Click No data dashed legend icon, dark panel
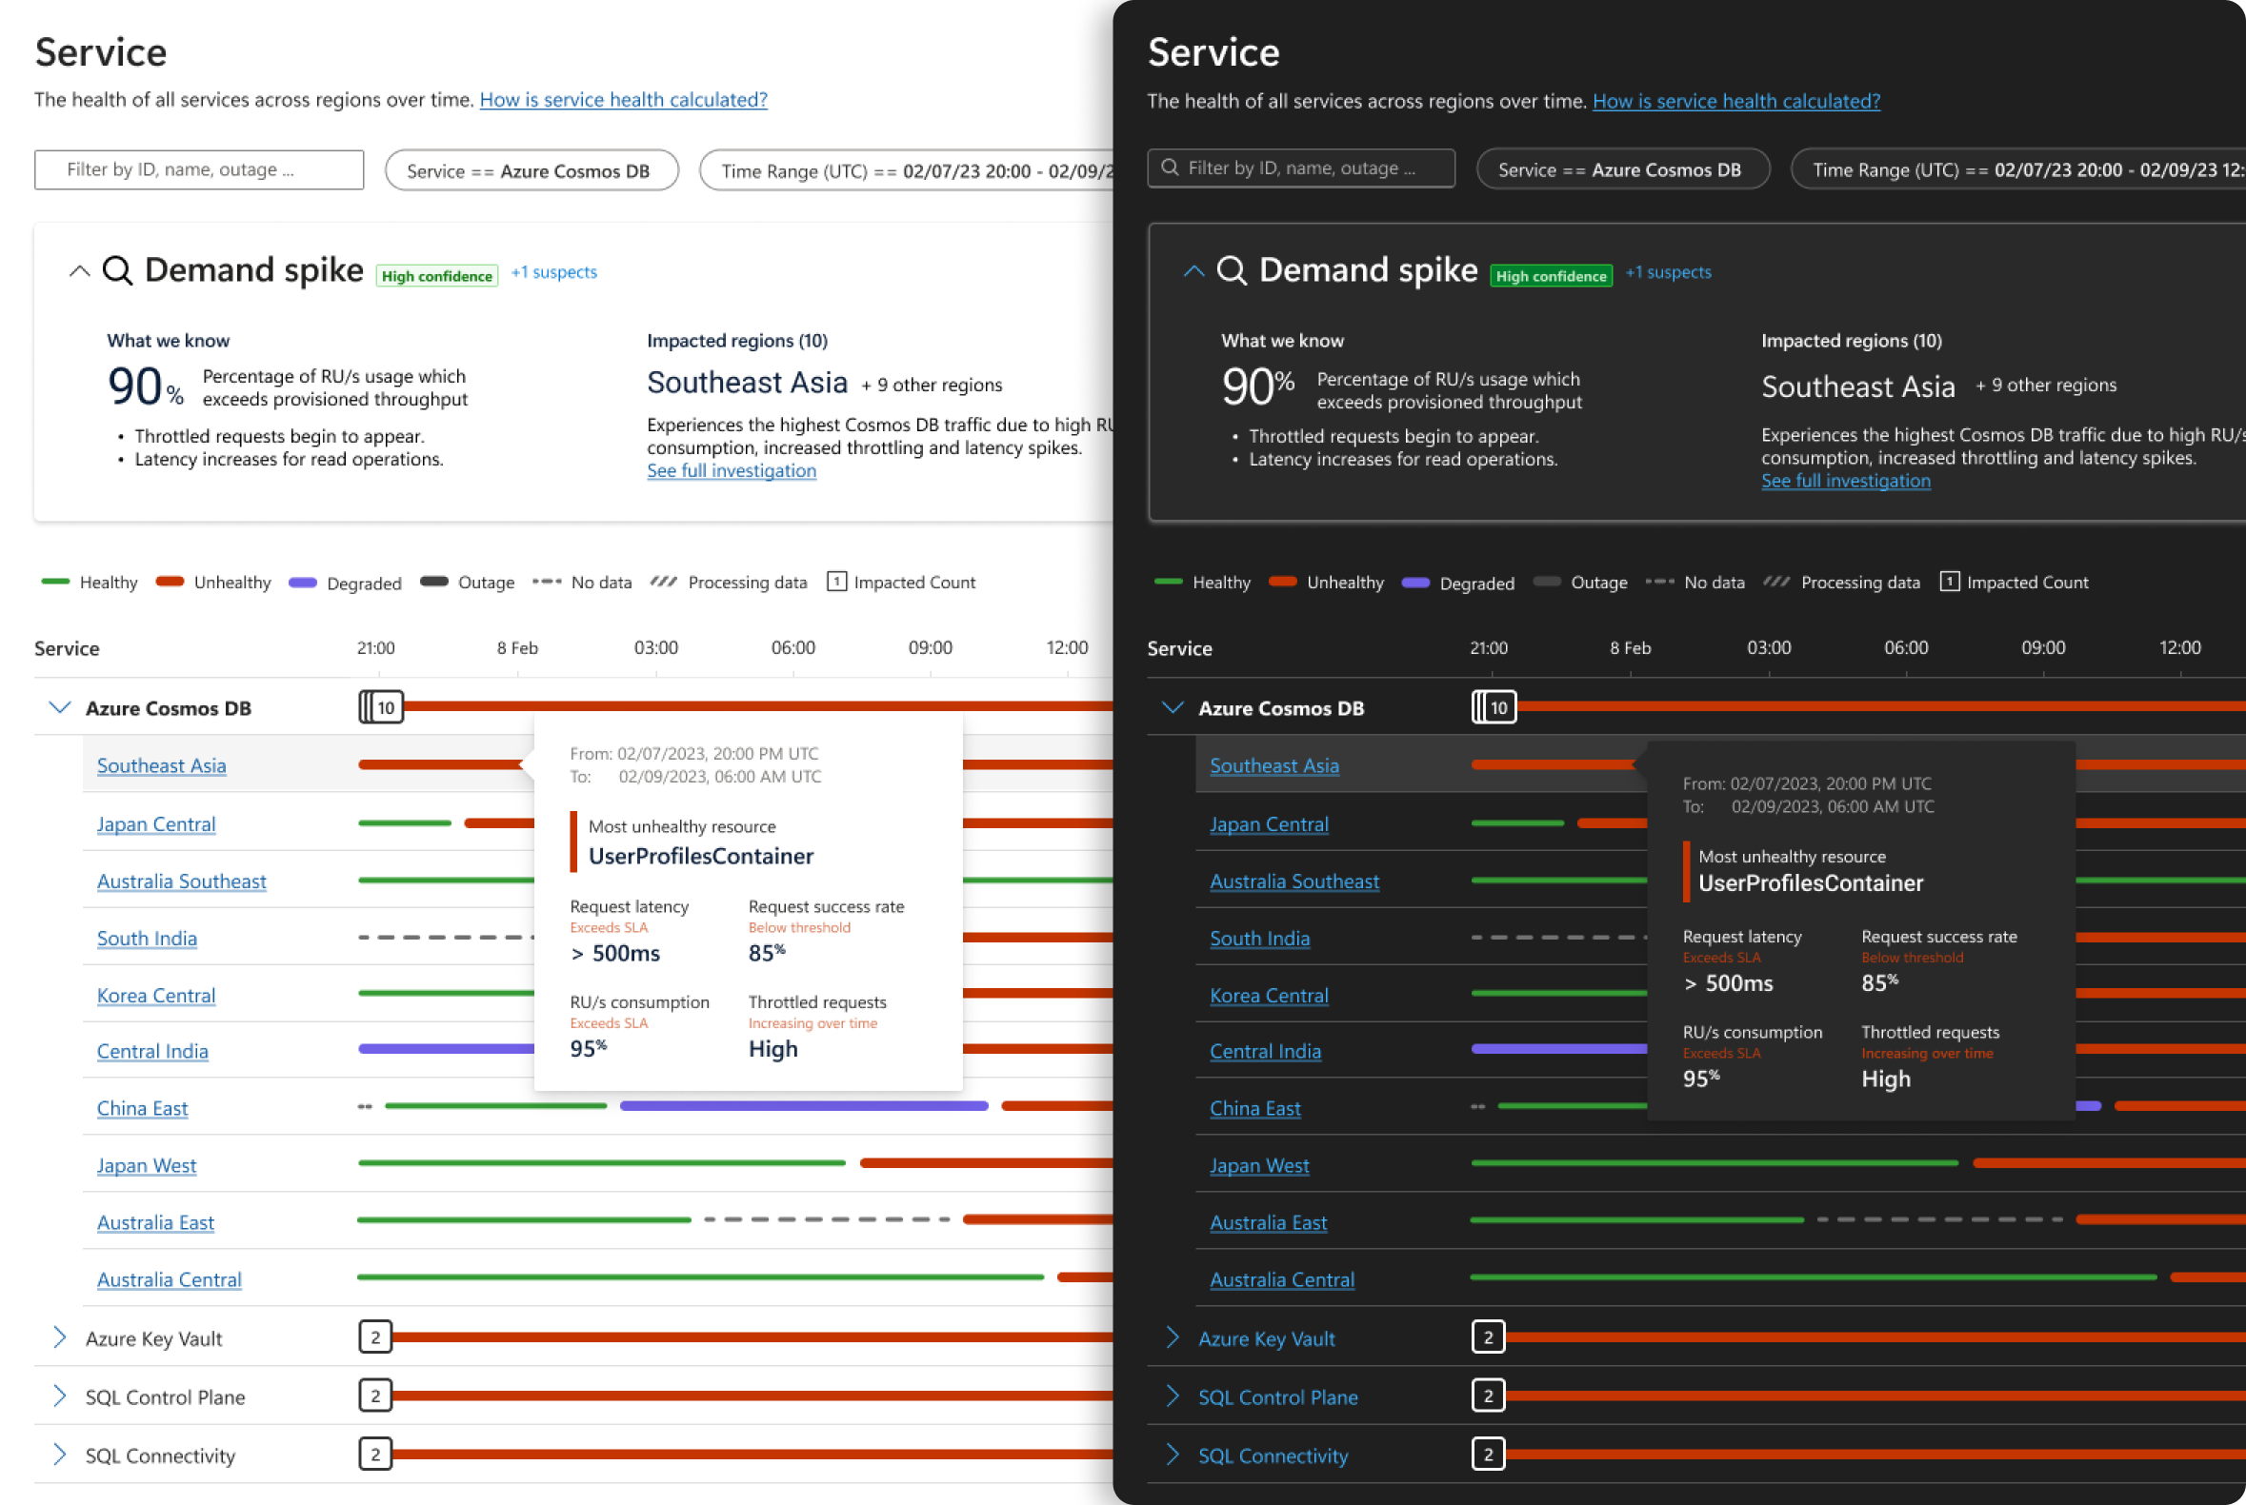Screen dimensions: 2246x1505 [x=1659, y=582]
